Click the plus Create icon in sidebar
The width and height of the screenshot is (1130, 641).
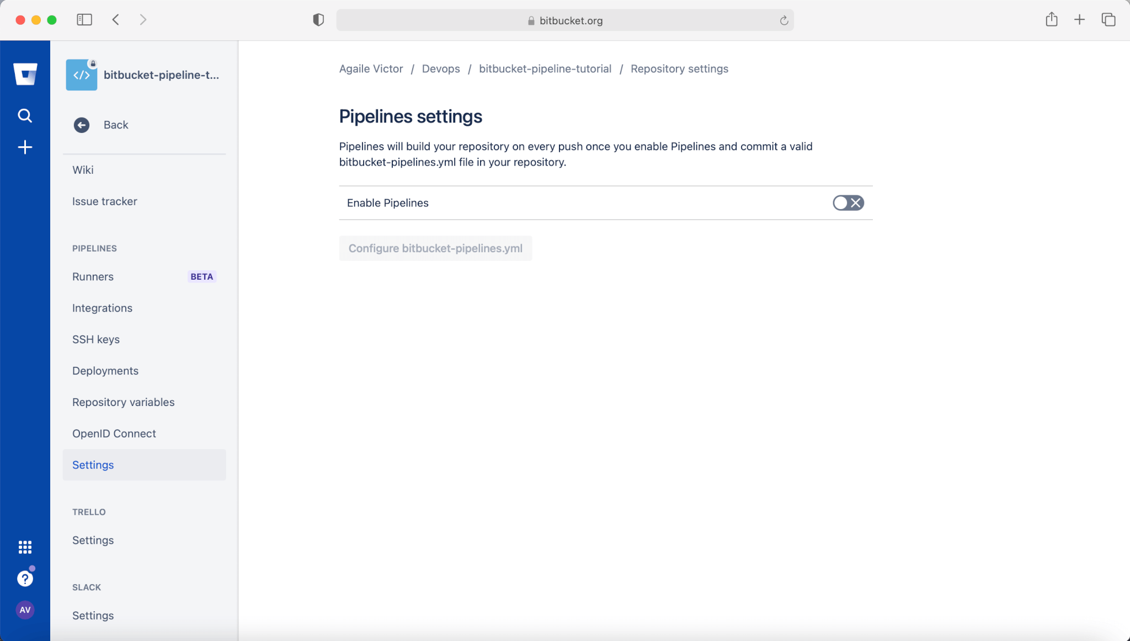click(25, 147)
